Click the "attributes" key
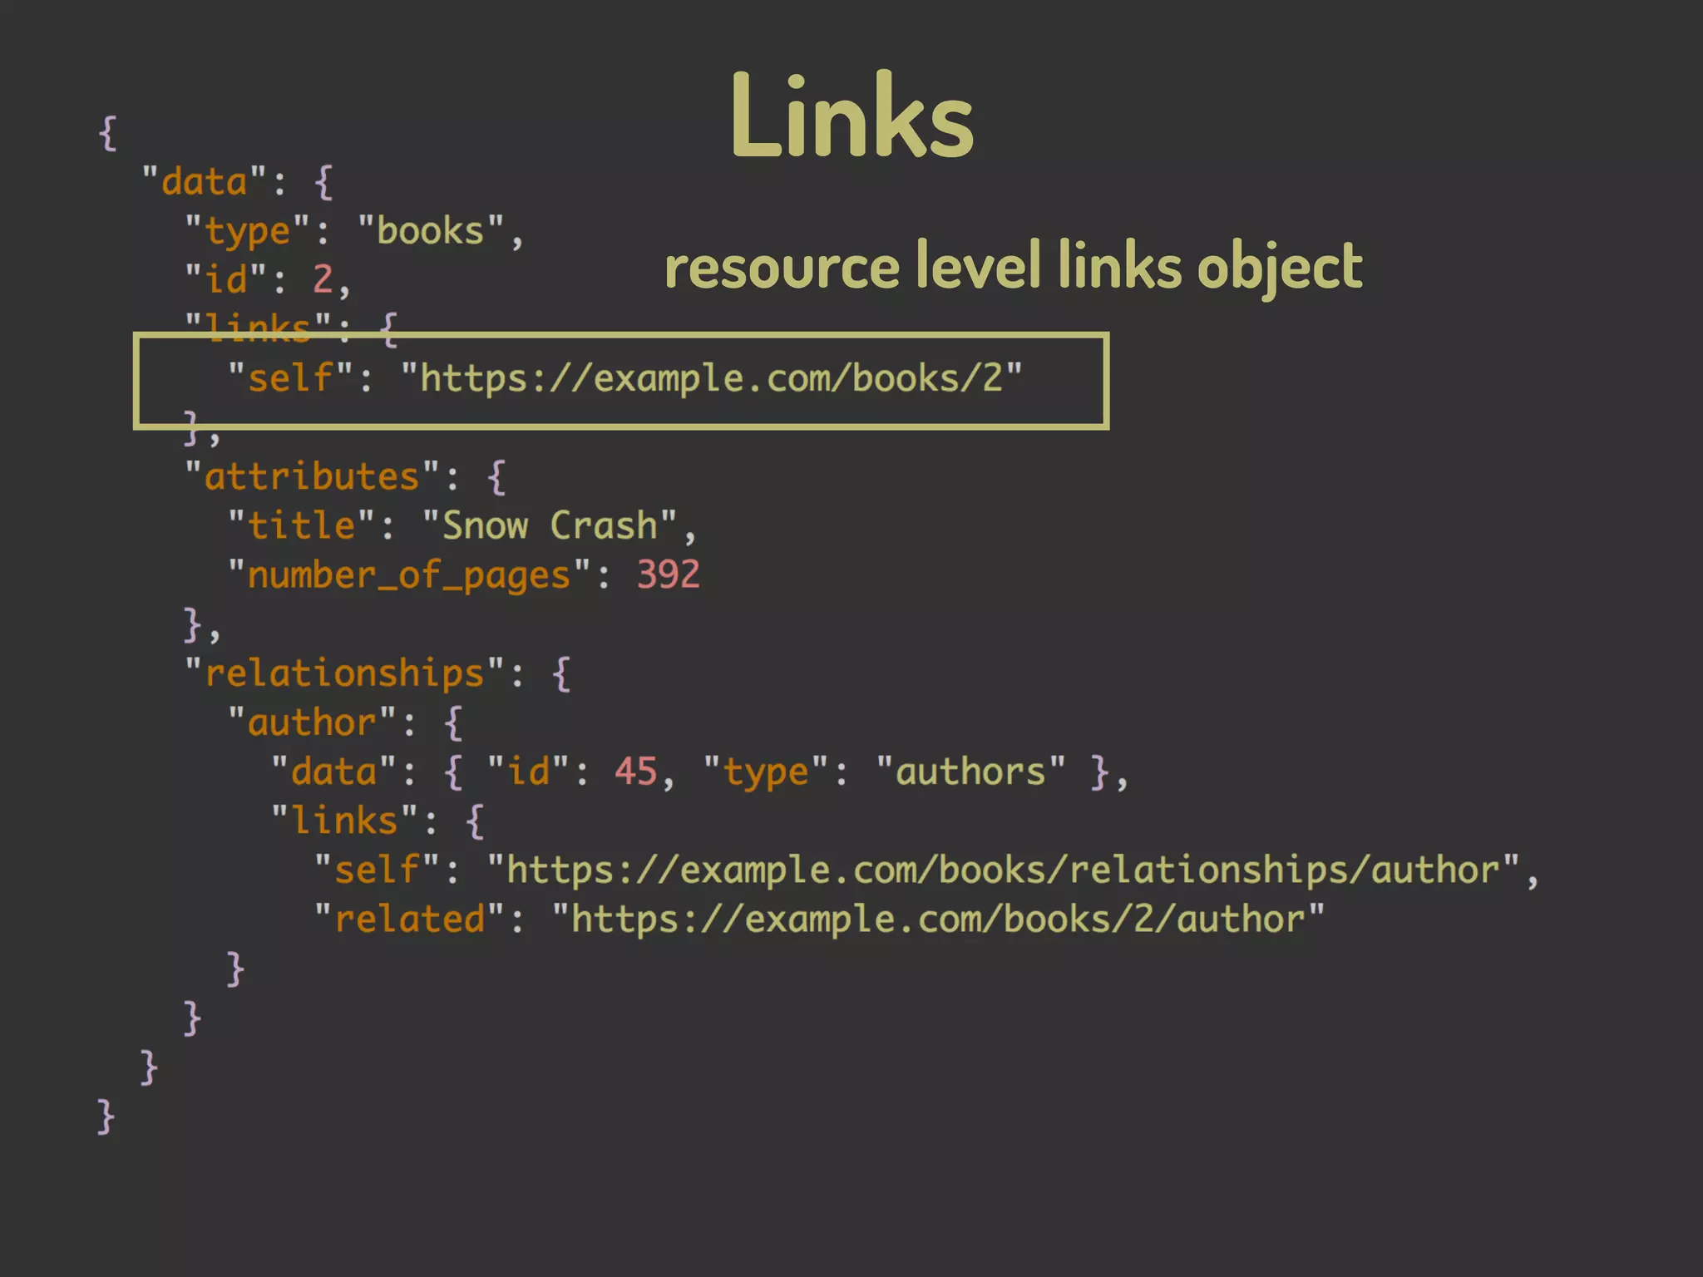 [312, 476]
